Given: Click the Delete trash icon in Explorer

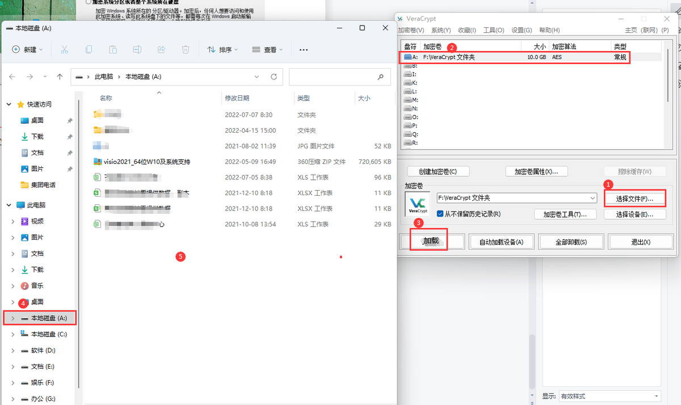Looking at the screenshot, I should point(185,50).
